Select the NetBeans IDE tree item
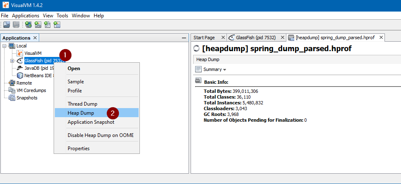The height and width of the screenshot is (184, 401). coord(39,76)
